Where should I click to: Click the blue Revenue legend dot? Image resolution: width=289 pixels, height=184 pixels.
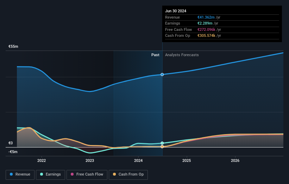click(x=11, y=174)
